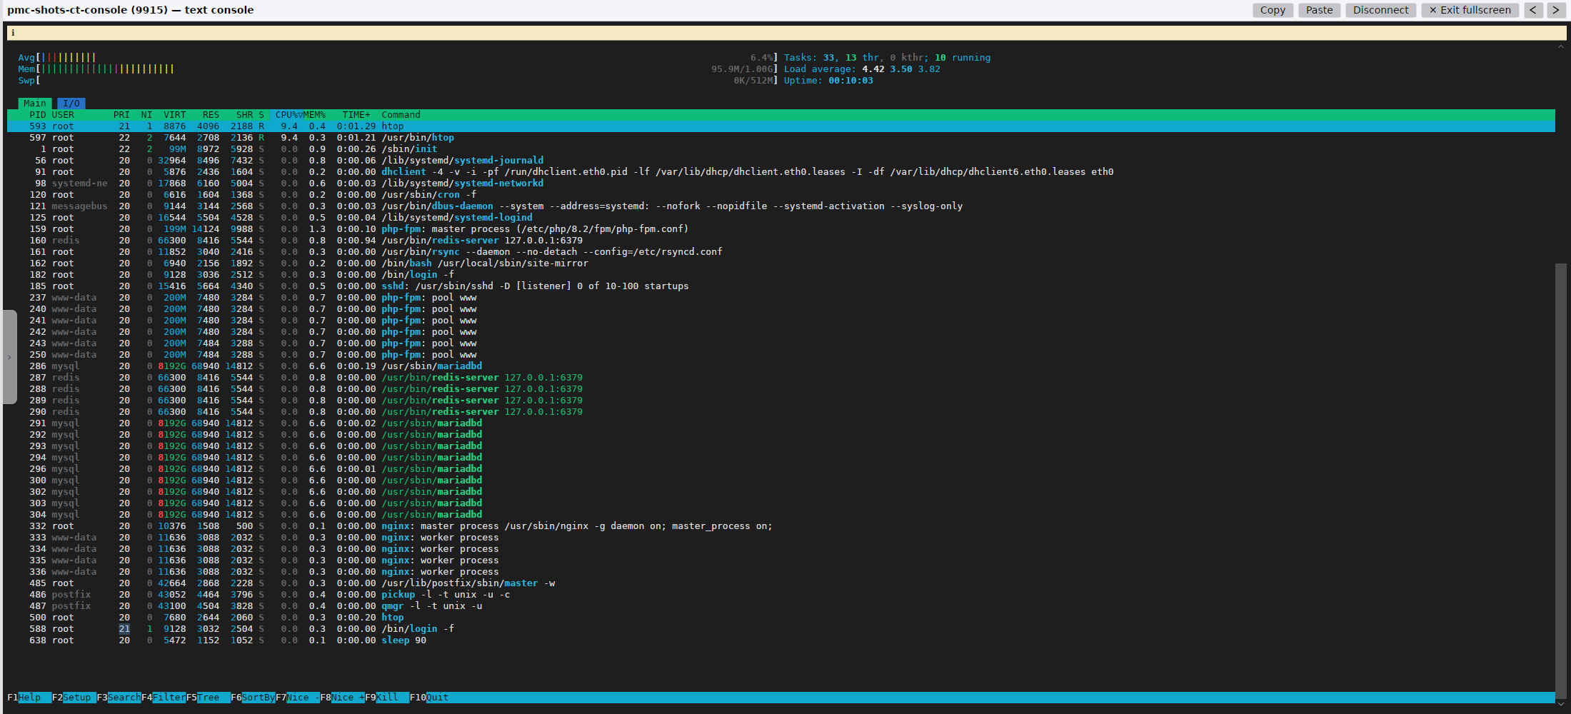Select mariadbd process with PID 286
Image resolution: width=1571 pixels, height=714 pixels.
pos(781,366)
